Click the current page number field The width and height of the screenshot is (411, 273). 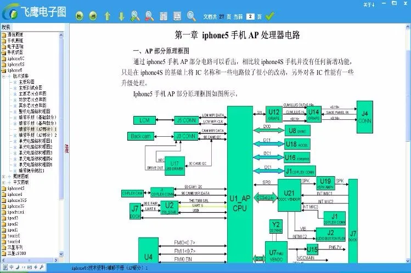(250, 16)
